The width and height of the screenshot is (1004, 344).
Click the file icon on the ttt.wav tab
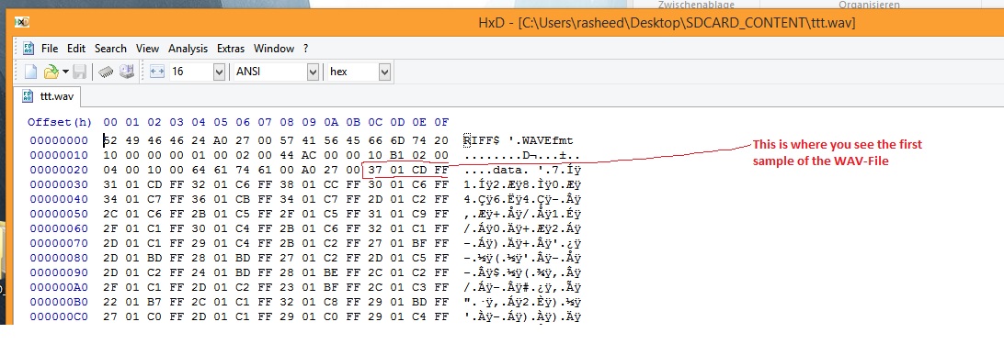pos(29,96)
